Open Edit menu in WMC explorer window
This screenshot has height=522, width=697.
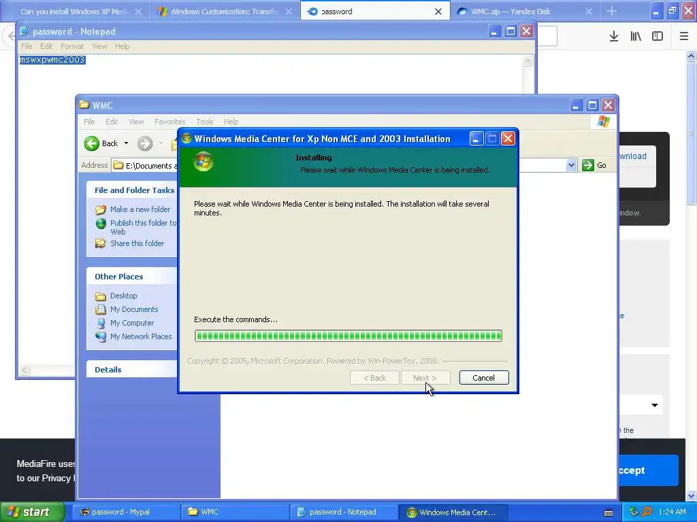click(x=112, y=122)
